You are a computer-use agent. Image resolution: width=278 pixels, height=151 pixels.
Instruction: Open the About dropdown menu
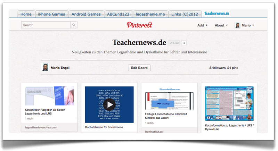[x=221, y=25]
